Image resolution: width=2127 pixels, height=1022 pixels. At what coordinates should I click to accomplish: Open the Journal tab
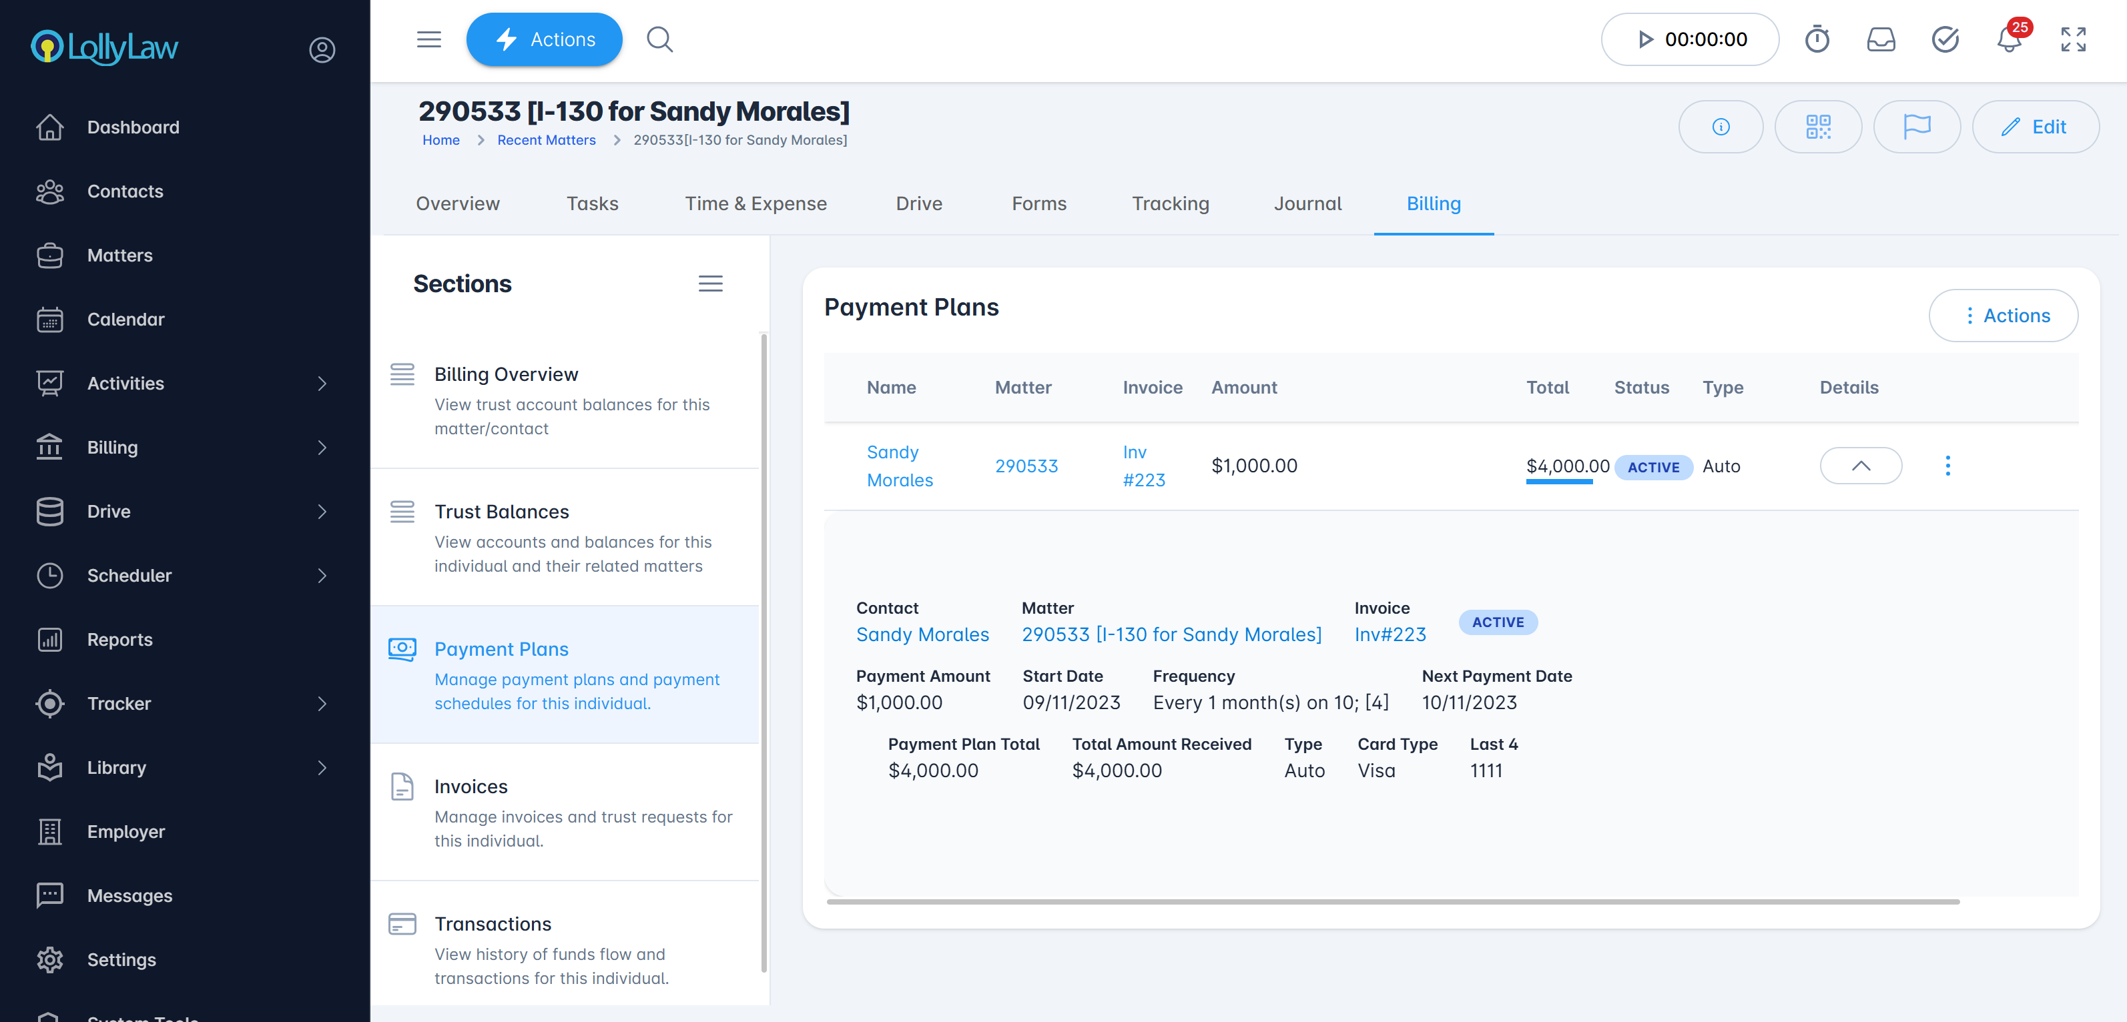tap(1307, 203)
